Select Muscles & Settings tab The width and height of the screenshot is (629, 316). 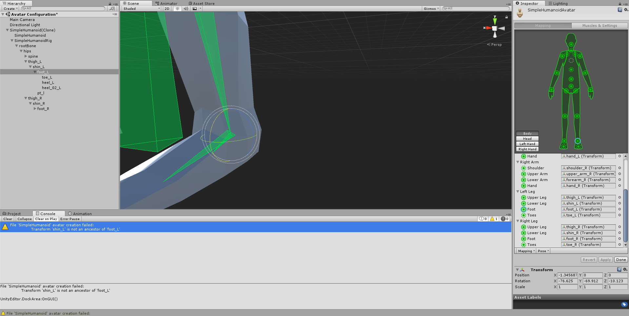(600, 26)
